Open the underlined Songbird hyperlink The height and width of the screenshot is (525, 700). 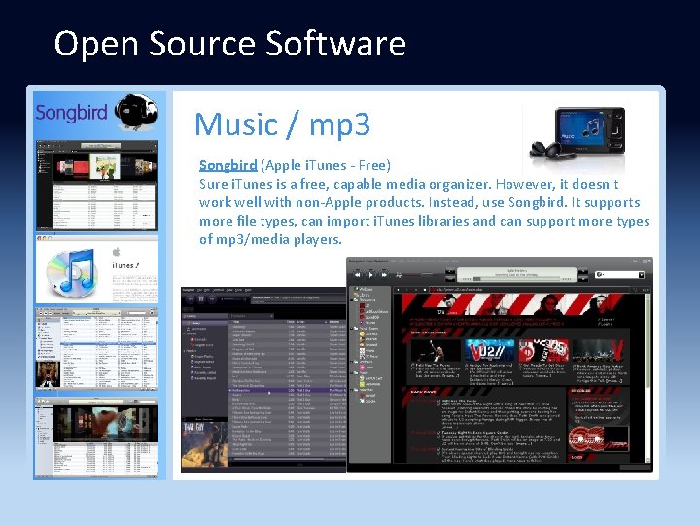pyautogui.click(x=228, y=165)
